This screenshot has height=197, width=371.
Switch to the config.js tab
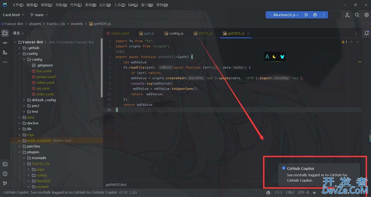point(174,33)
